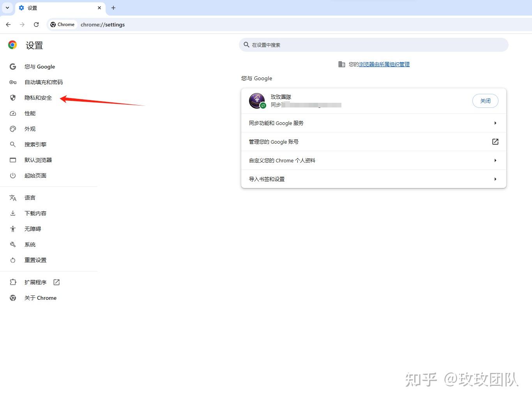Open 性能 settings using the speedometer icon
This screenshot has height=401, width=532.
13,113
